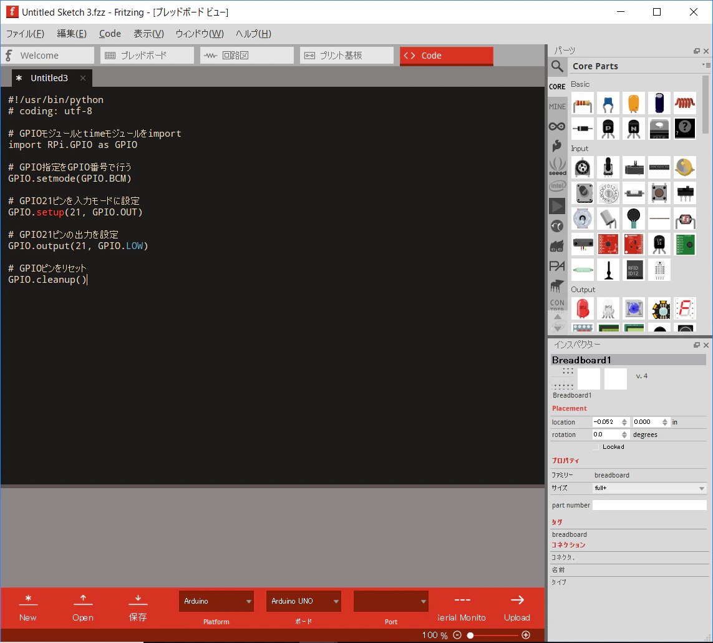Select the PNP transistor part
The height and width of the screenshot is (643, 713).
(x=608, y=129)
